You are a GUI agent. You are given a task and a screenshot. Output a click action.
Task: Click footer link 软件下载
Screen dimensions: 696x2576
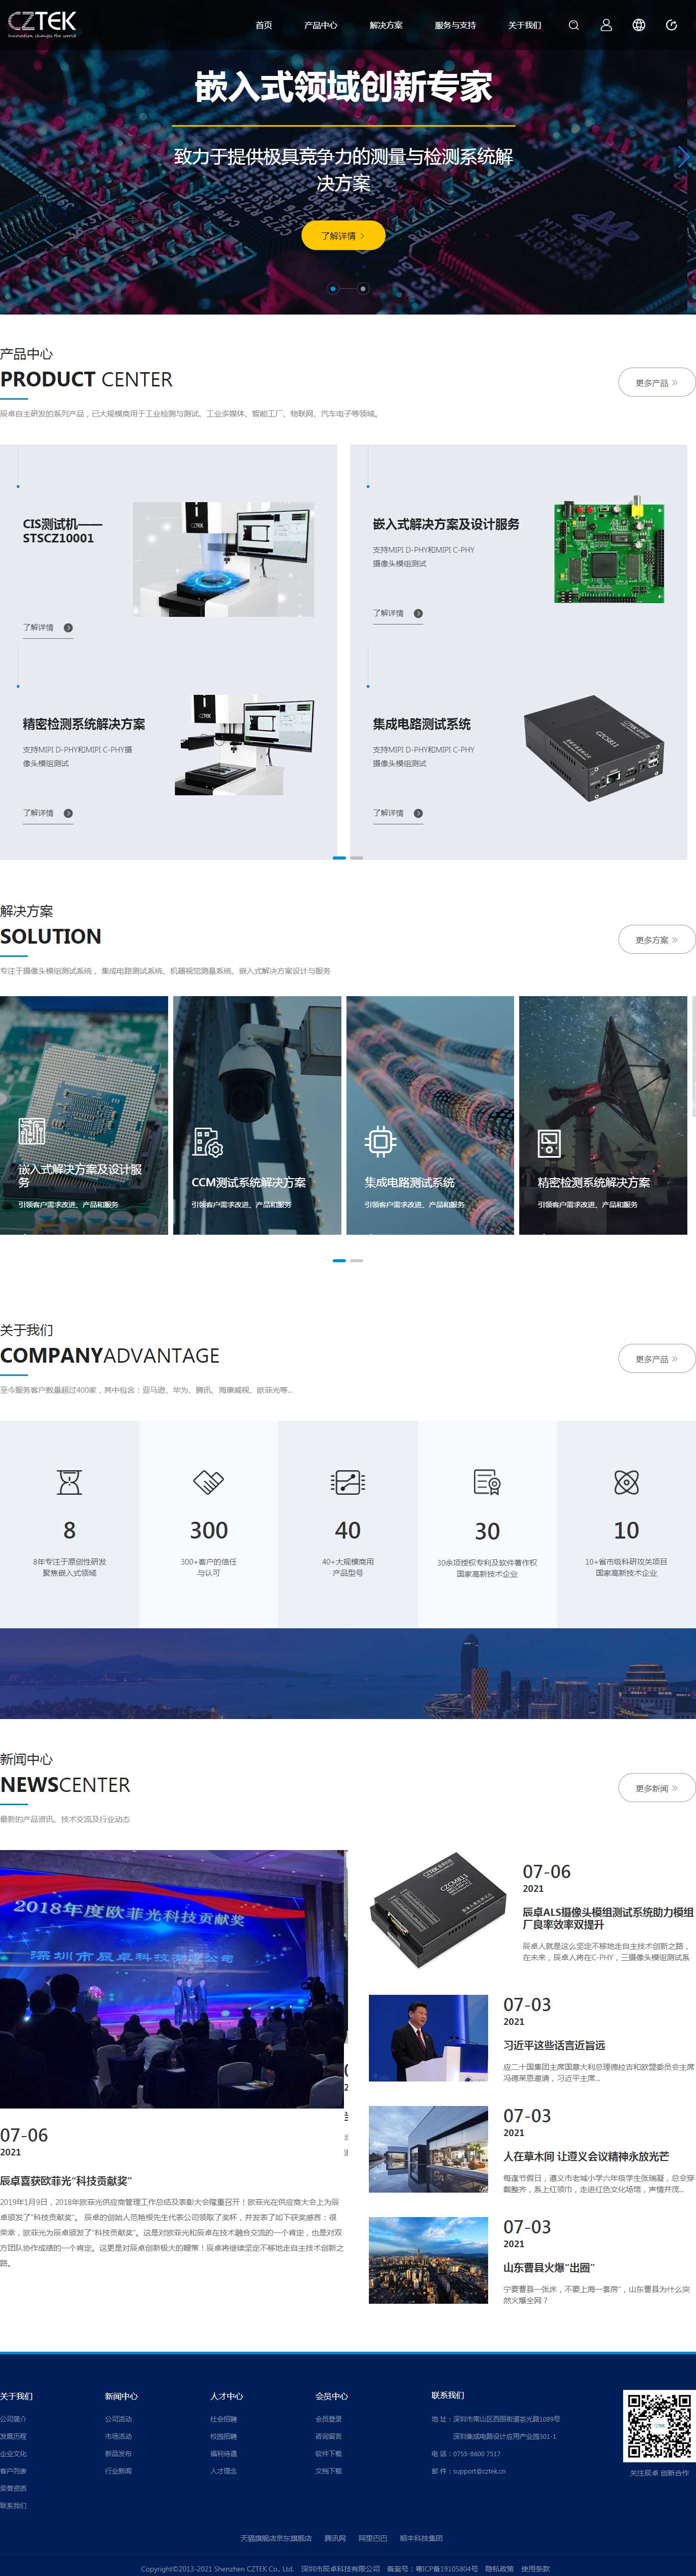pyautogui.click(x=328, y=2453)
